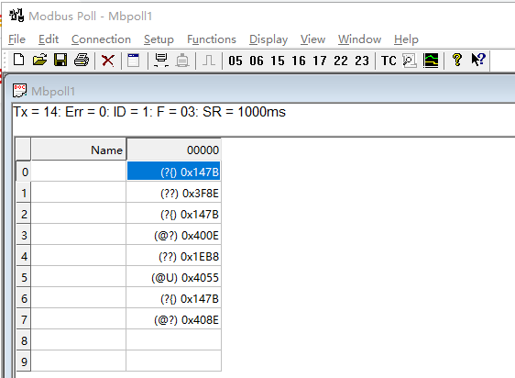Select the cell showing 0x1EB8

tap(174, 256)
